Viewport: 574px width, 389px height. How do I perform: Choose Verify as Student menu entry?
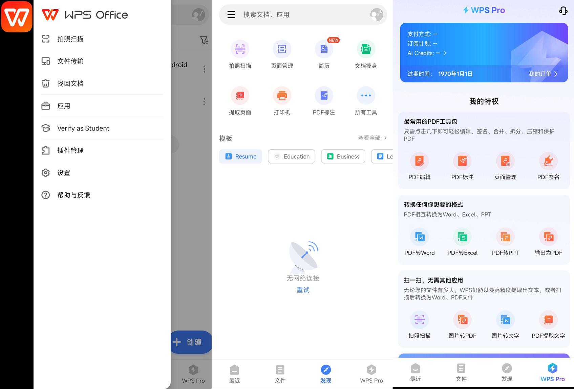tap(83, 128)
